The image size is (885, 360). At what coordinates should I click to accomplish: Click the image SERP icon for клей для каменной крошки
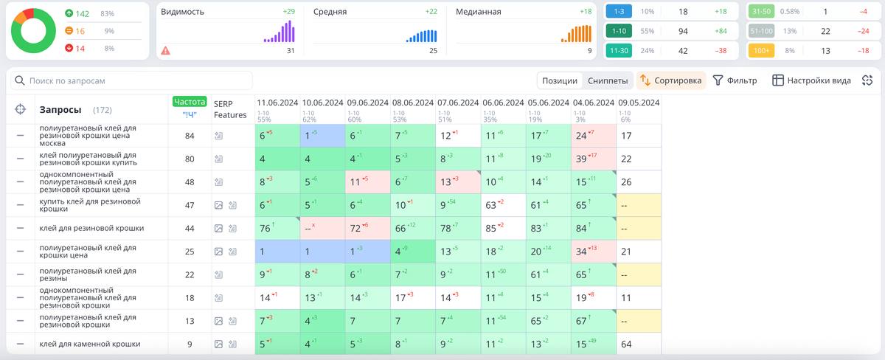[x=218, y=344]
